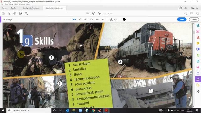Open the Windows notification center
Image resolution: width=201 pixels, height=113 pixels.
click(x=197, y=110)
